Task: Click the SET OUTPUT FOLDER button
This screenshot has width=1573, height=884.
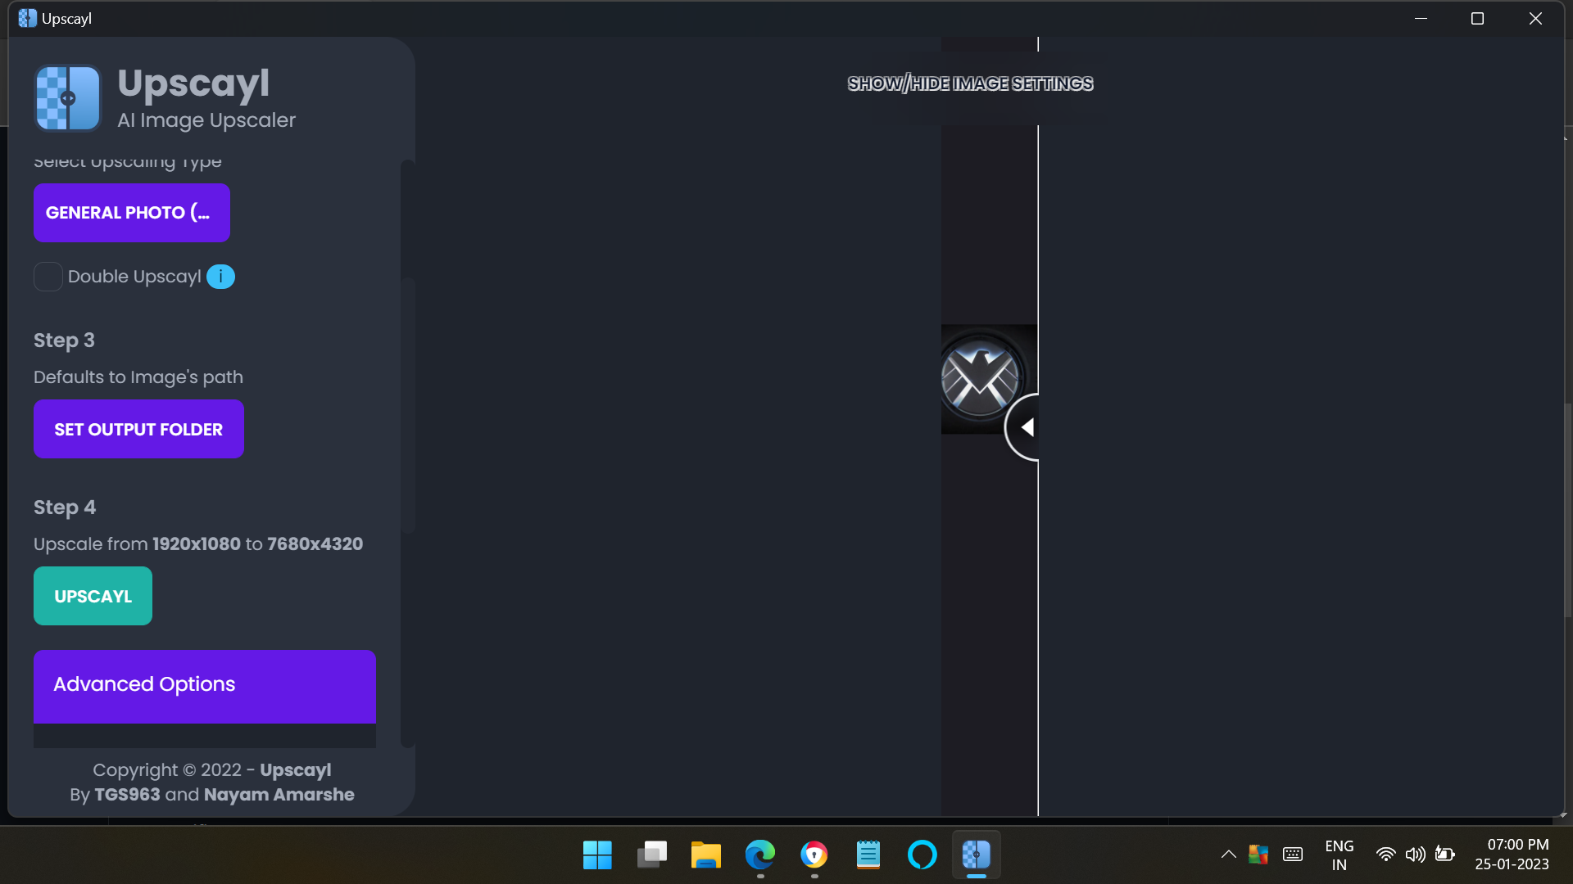Action: pos(138,429)
